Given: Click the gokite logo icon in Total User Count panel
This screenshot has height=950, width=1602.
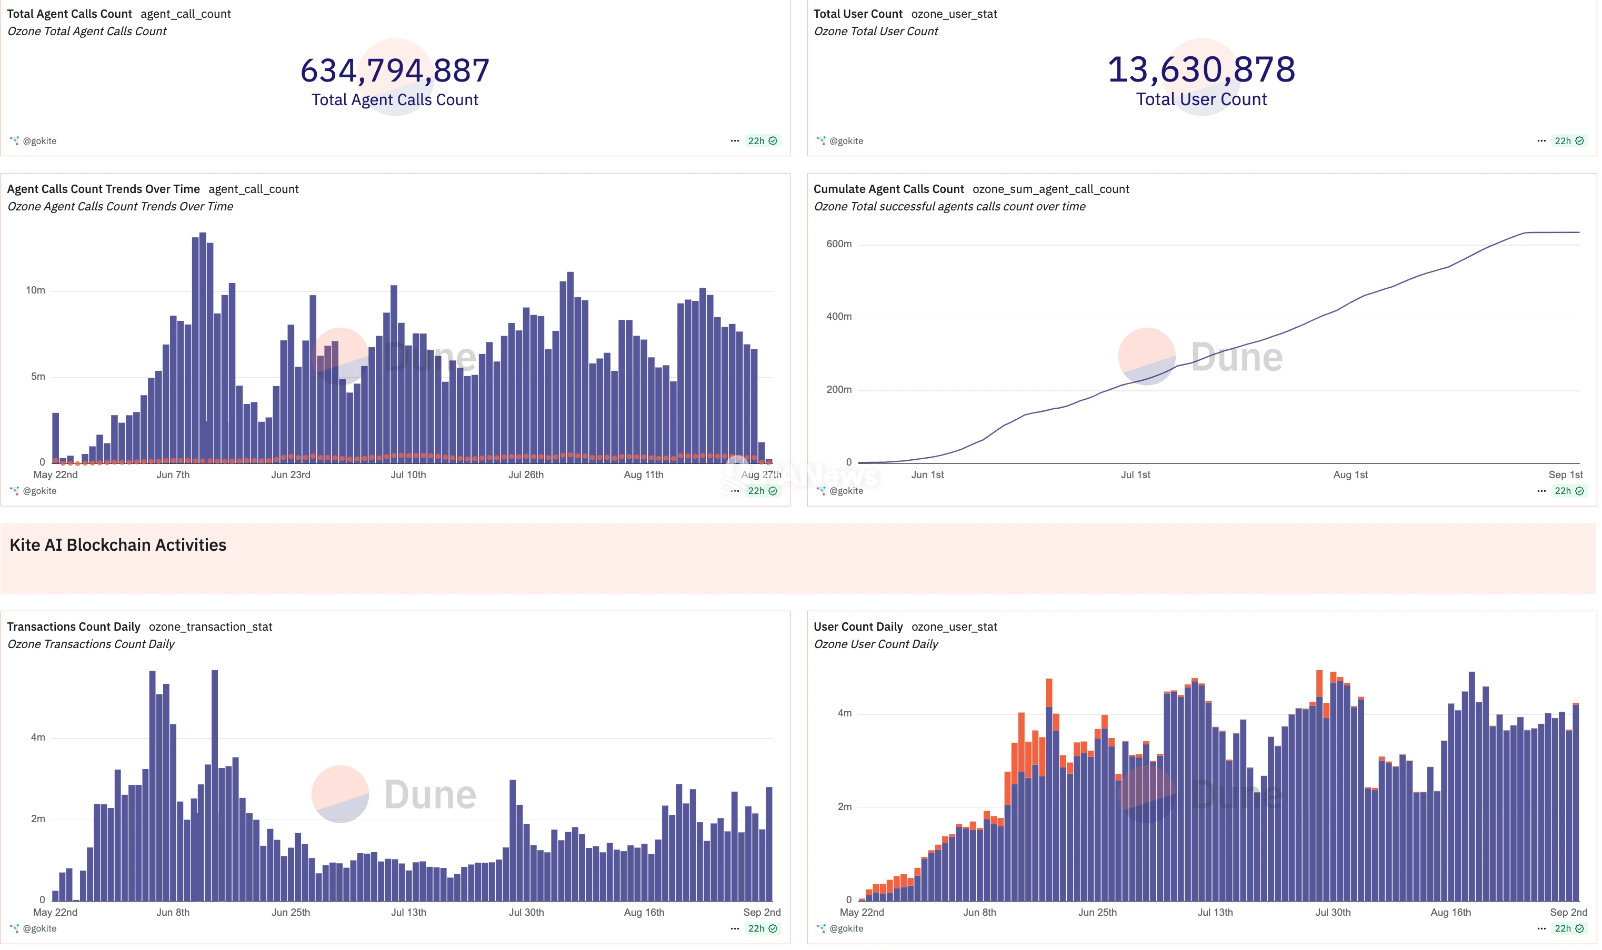Looking at the screenshot, I should [x=821, y=141].
